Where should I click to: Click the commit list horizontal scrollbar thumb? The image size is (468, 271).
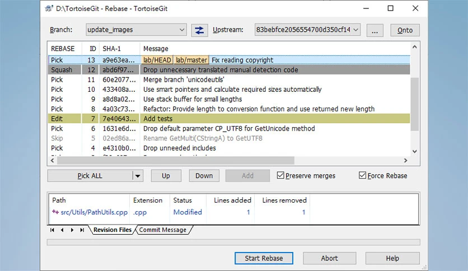(x=176, y=161)
